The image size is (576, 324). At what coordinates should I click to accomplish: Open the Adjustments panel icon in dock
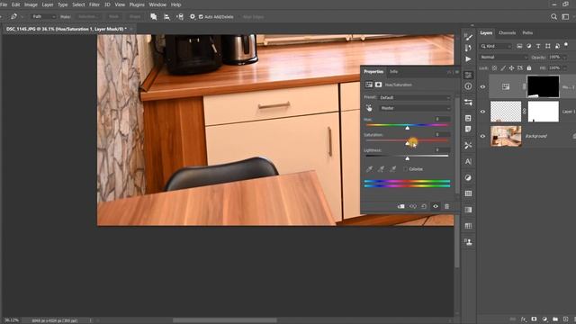pyautogui.click(x=468, y=177)
